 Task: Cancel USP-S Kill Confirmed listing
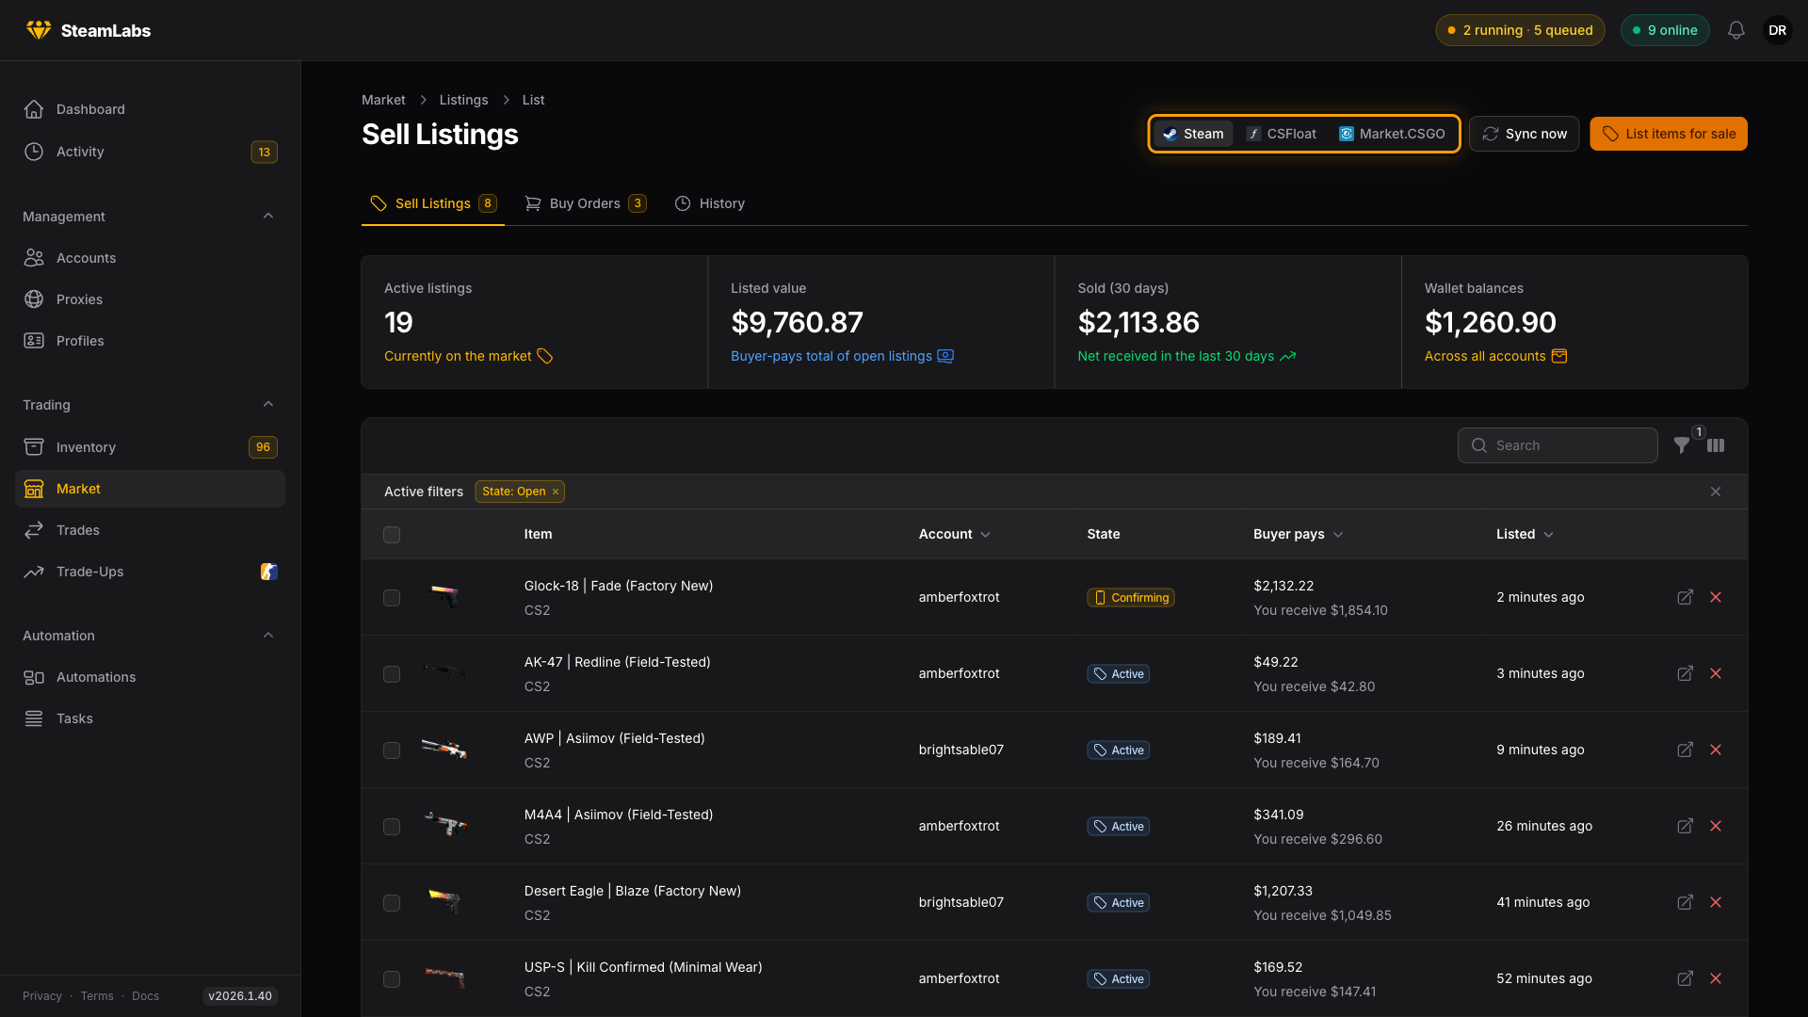point(1716,978)
